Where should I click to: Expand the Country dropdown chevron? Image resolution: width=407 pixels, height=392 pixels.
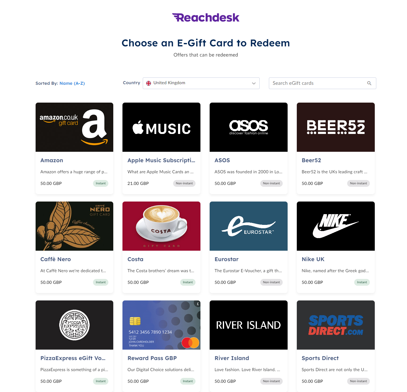pos(254,83)
